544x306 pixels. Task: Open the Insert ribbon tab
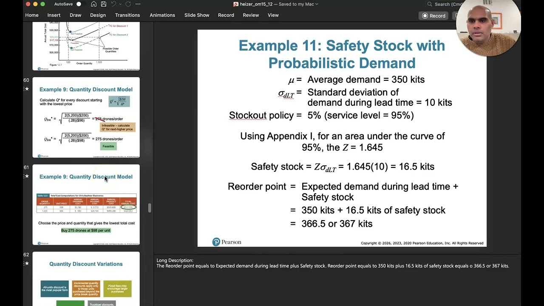coord(54,15)
